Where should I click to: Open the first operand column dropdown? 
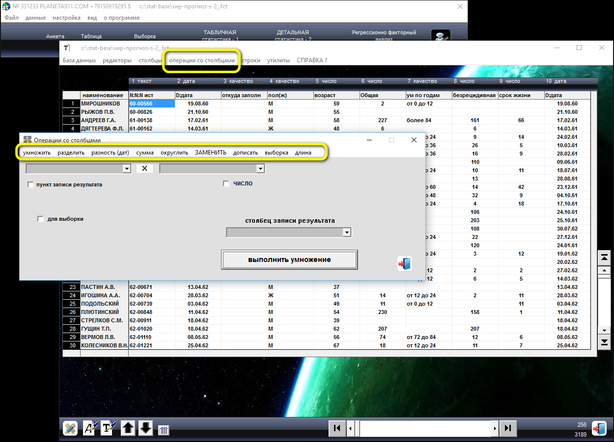coord(126,169)
